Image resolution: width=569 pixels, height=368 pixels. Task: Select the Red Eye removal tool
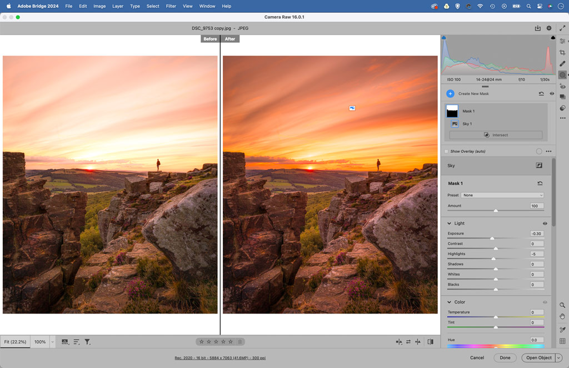(562, 86)
